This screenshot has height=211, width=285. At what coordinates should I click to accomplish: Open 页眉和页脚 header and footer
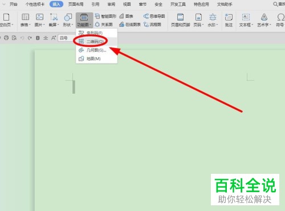181,20
